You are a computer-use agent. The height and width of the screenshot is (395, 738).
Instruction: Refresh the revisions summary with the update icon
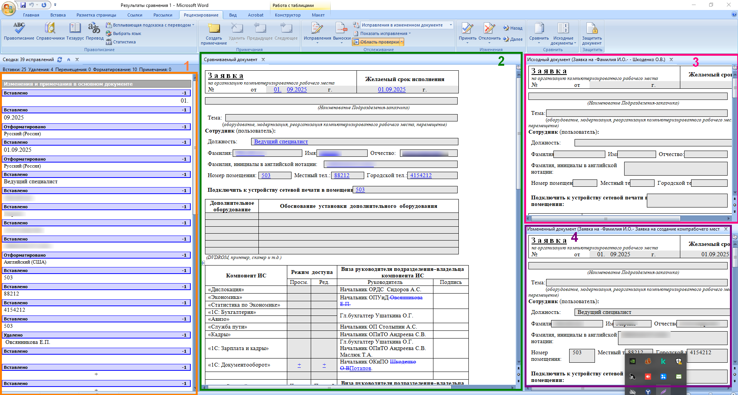click(60, 60)
